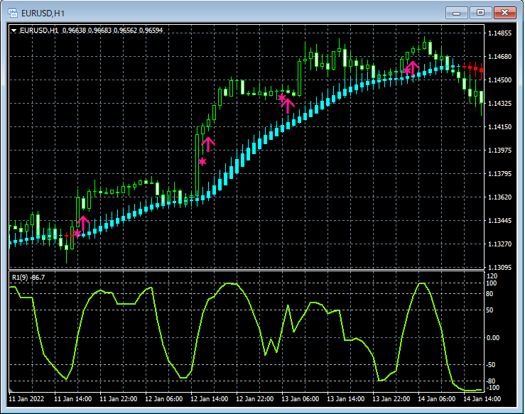The width and height of the screenshot is (525, 414).
Task: Select the pink arrow near 11 Jan 14:00
Action: 83,224
